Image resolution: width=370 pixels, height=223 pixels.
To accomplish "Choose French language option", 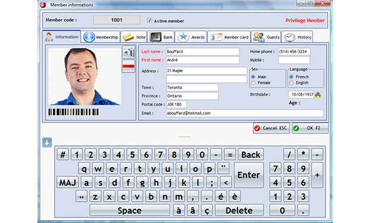I will [291, 77].
